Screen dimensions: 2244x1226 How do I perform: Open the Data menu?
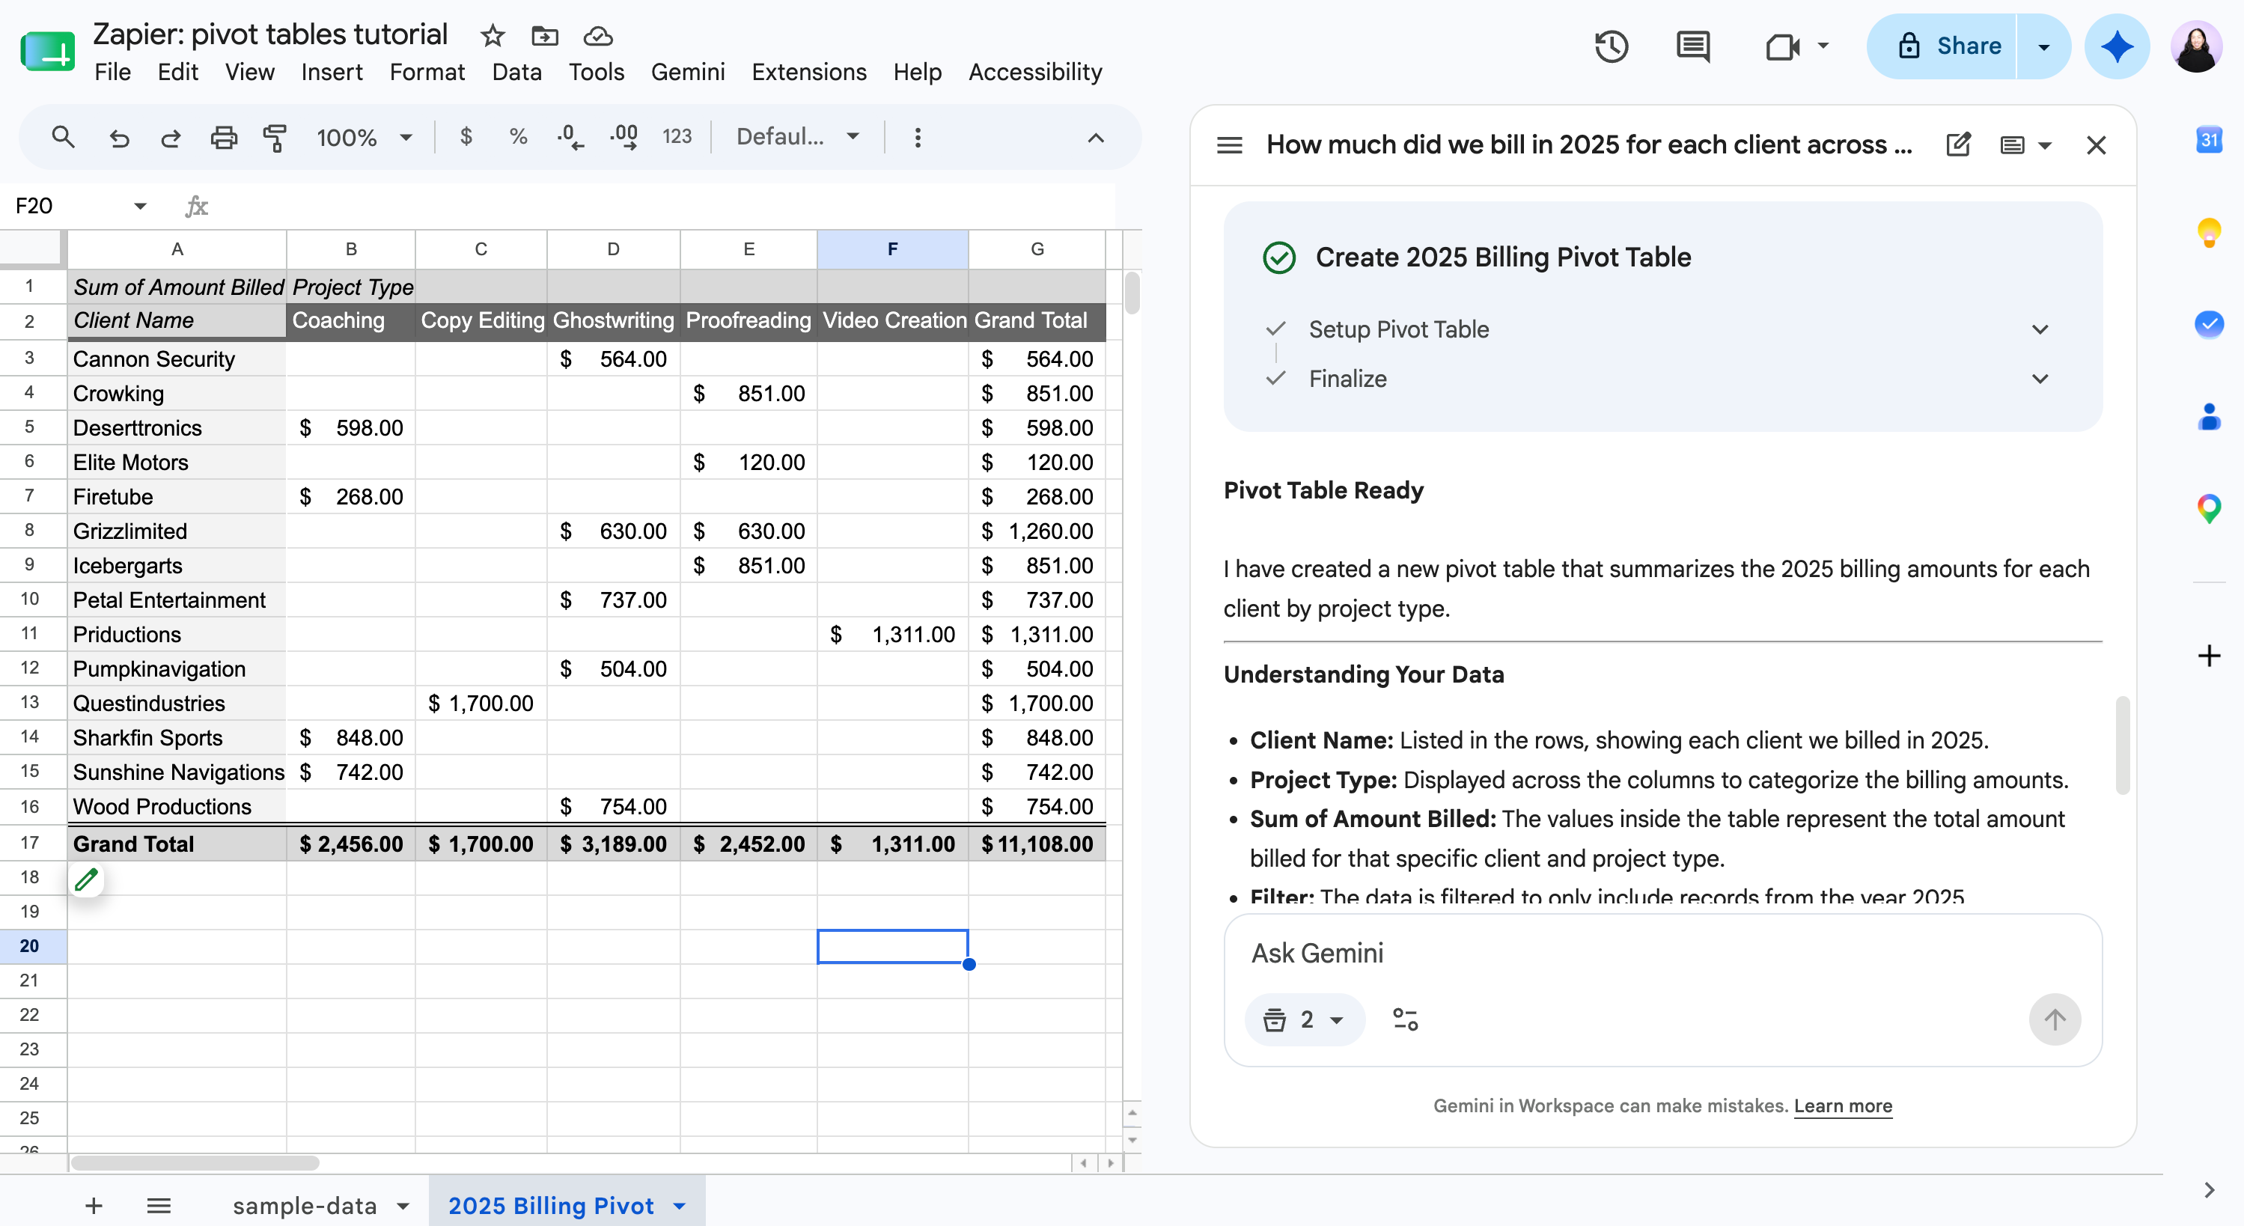point(516,71)
